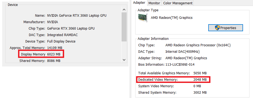The height and width of the screenshot is (98, 253).
Task: Click the scroll down arrow in Device panel
Action: (124, 60)
